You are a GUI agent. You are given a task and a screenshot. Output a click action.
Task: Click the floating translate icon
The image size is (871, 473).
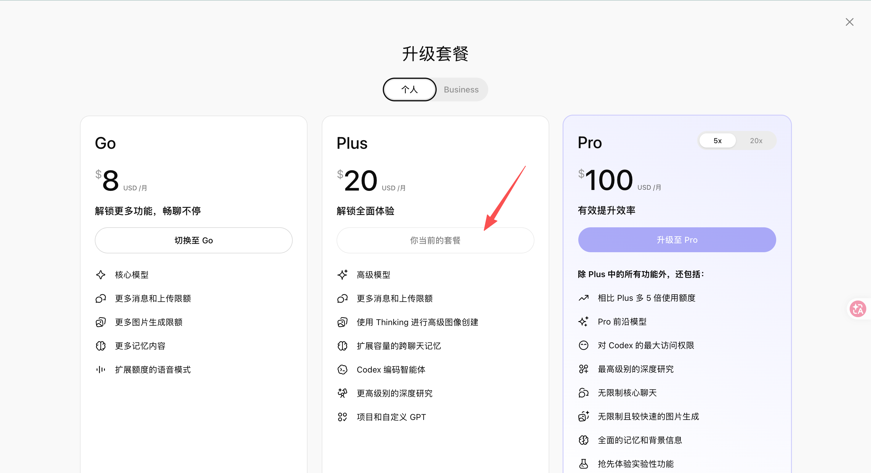coord(858,309)
